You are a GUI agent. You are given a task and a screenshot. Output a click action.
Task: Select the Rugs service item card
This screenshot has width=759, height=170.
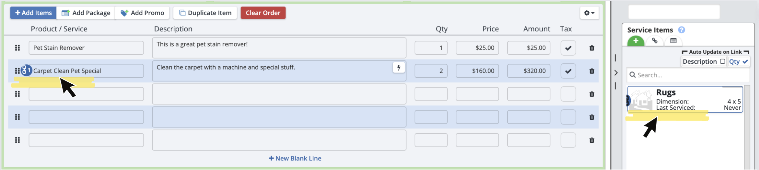coord(685,99)
